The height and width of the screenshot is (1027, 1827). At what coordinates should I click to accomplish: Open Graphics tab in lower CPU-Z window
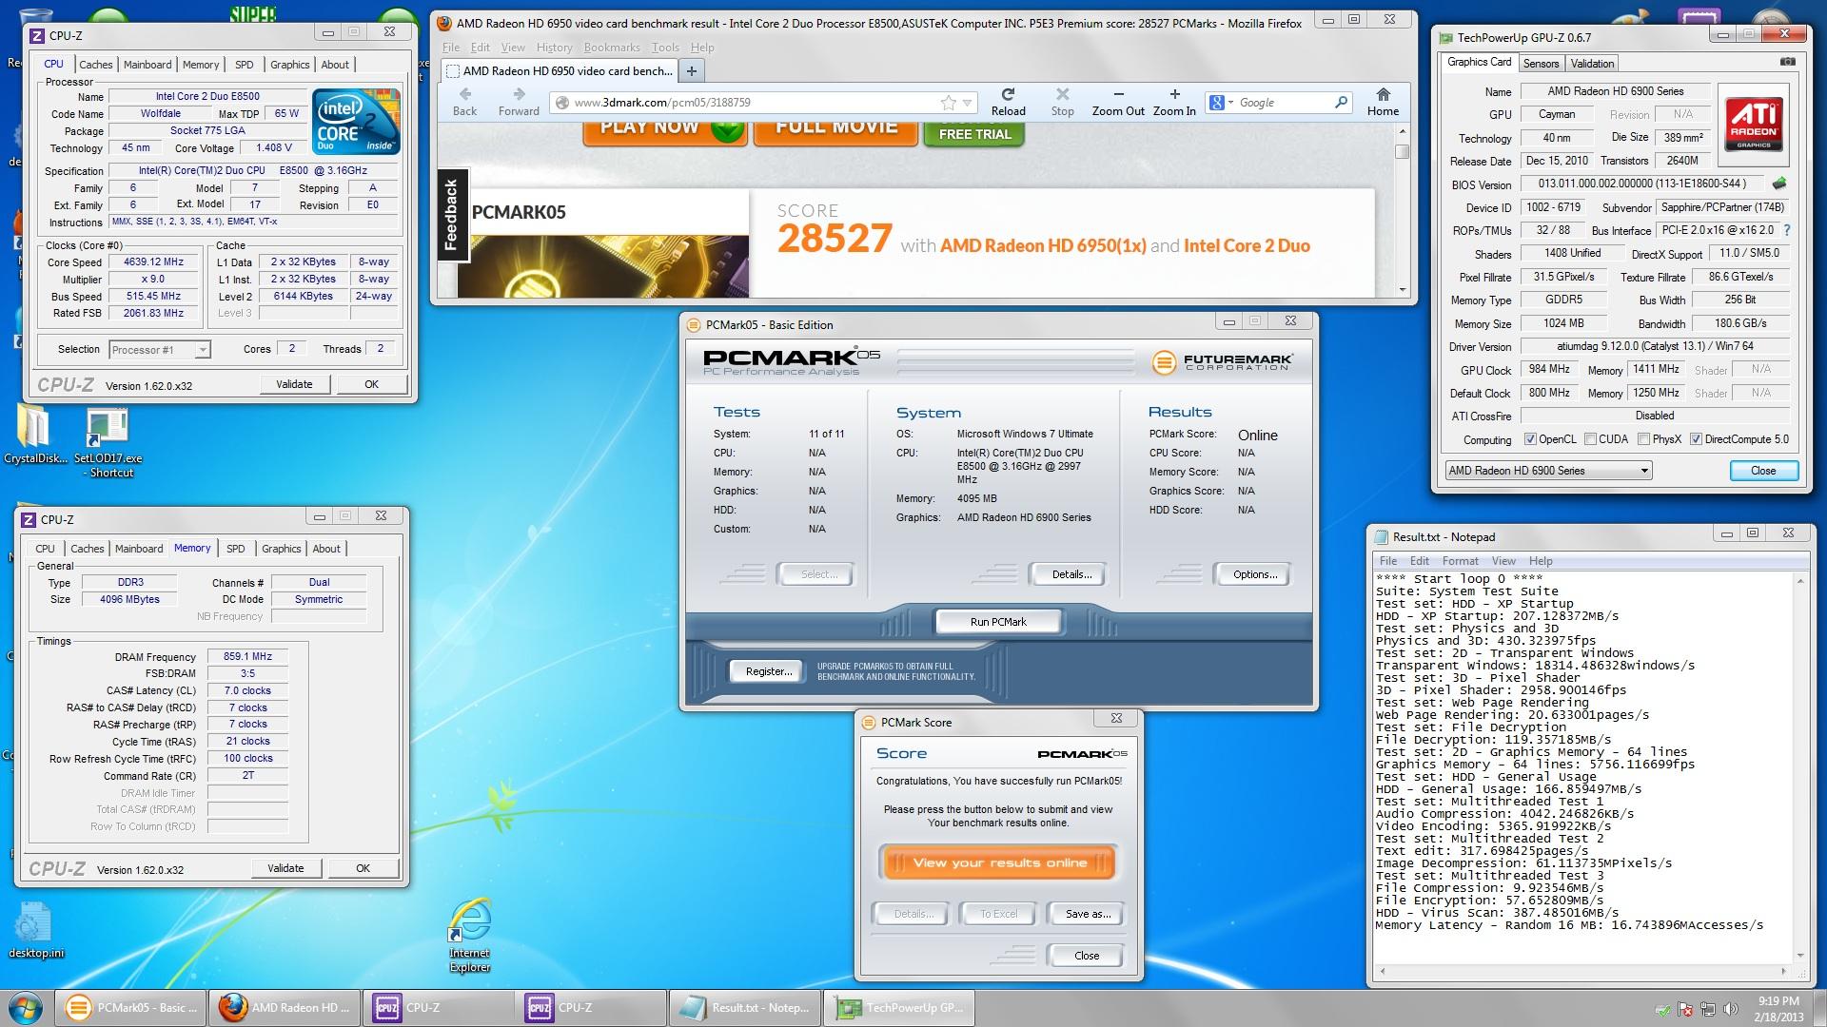pos(281,549)
